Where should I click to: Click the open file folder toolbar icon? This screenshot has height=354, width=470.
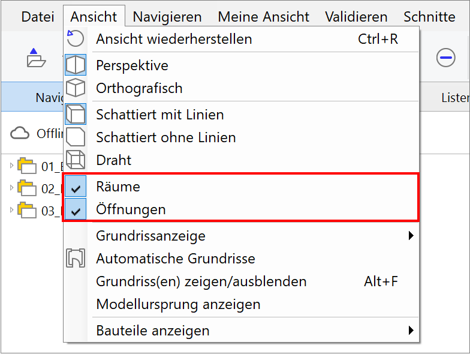click(36, 58)
